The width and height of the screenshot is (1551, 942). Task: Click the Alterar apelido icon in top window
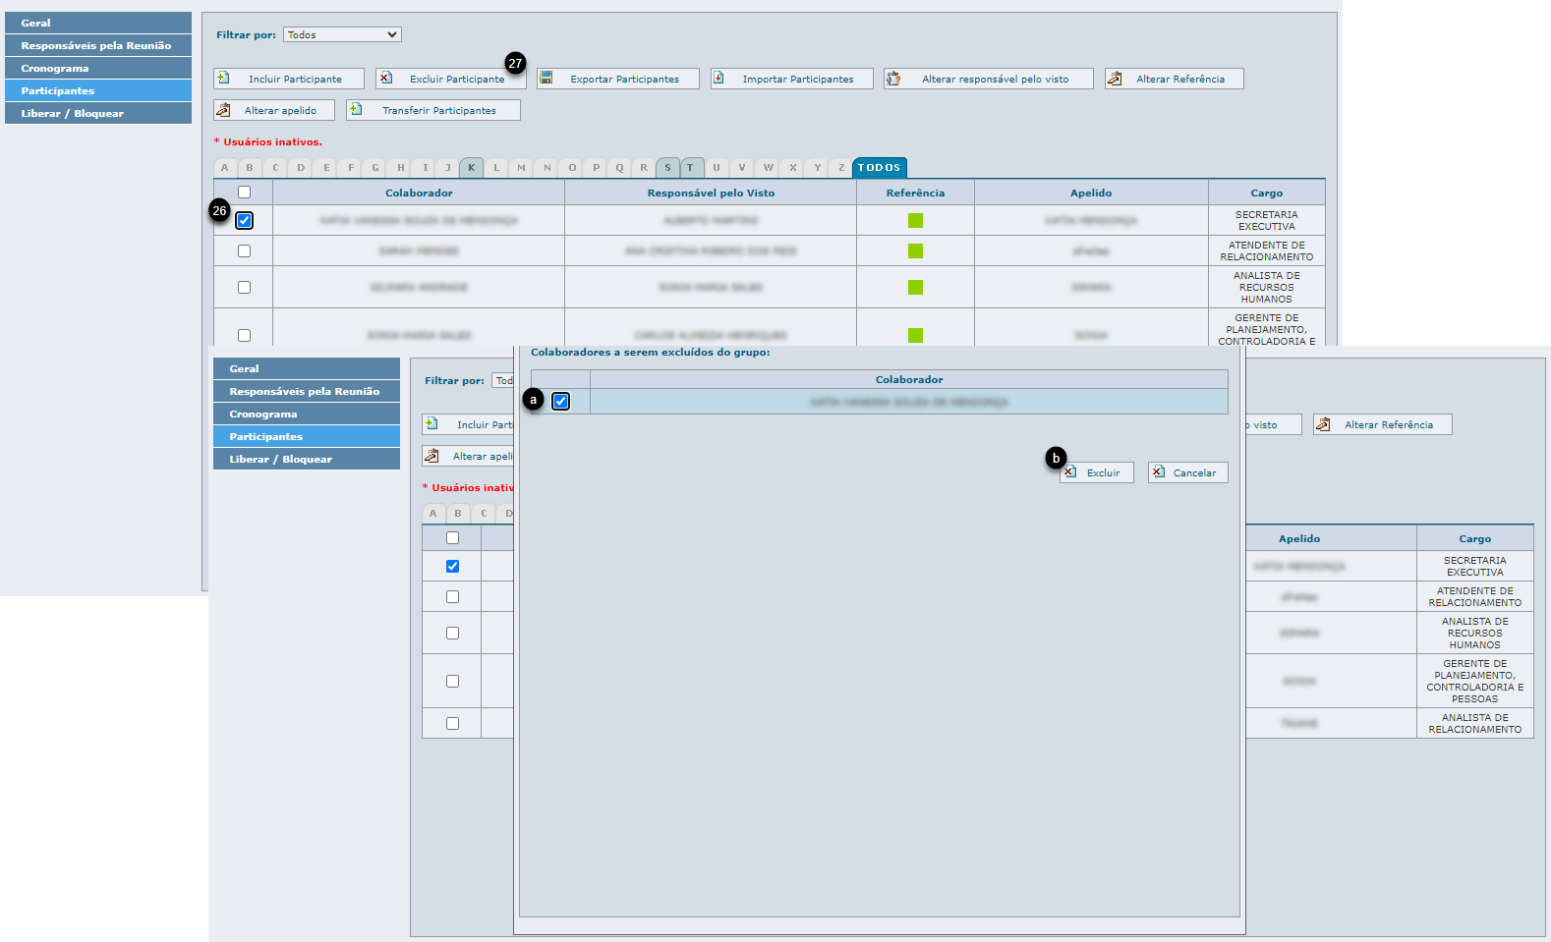pyautogui.click(x=224, y=110)
